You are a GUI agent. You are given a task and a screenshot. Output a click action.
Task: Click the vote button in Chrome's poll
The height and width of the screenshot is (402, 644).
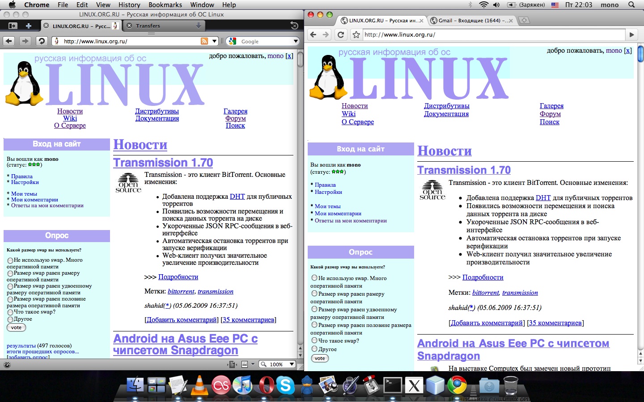point(320,358)
